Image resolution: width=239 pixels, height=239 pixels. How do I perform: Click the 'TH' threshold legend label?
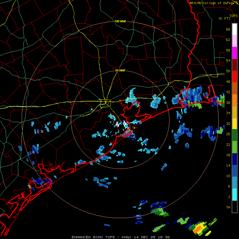(x=228, y=207)
